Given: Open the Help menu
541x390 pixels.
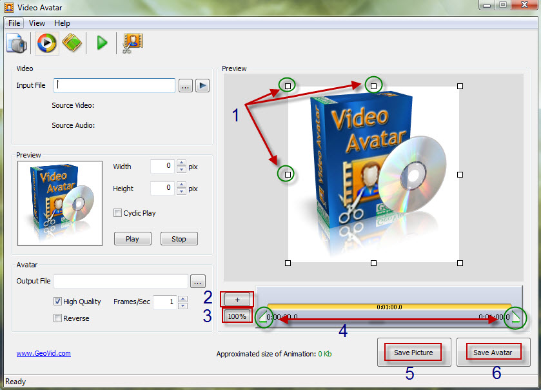Looking at the screenshot, I should 62,23.
